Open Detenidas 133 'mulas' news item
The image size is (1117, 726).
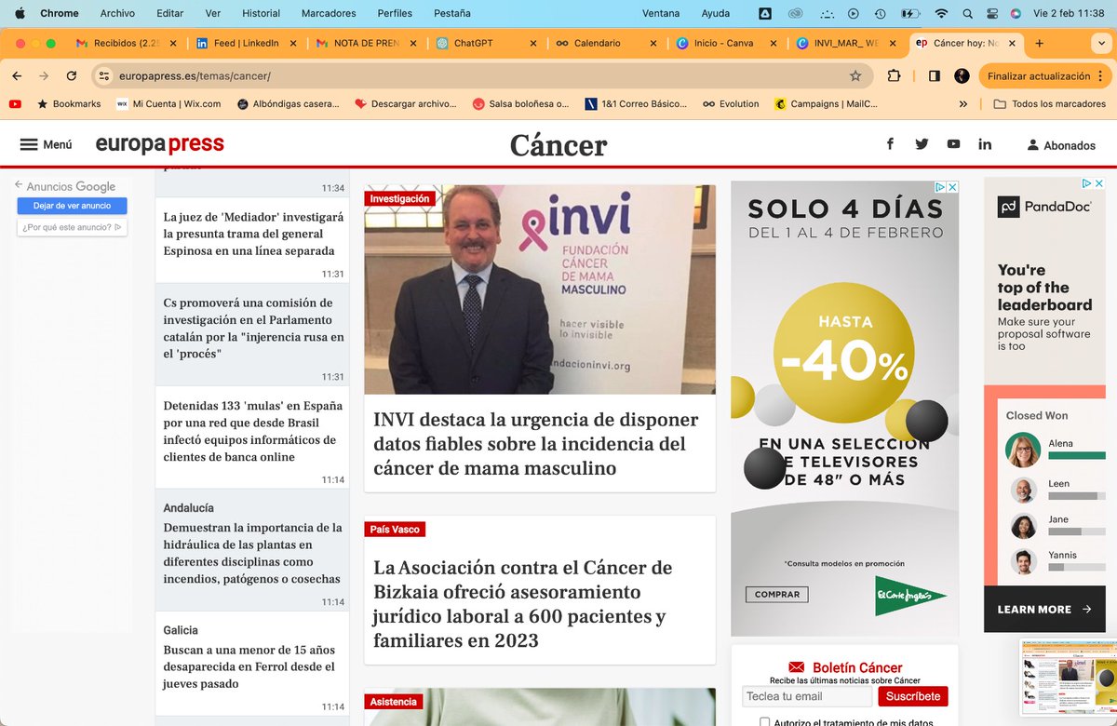tap(253, 431)
